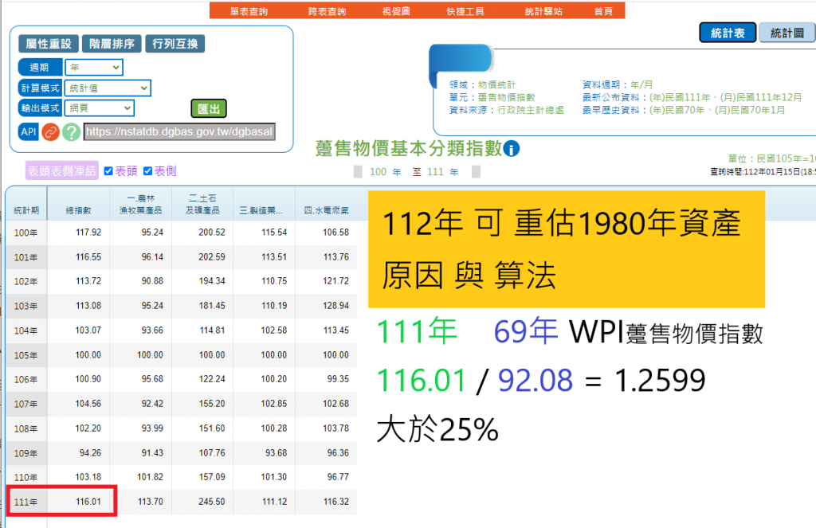816x528 pixels.
Task: Open the 輸出模式 dropdown showing 網頁
Action: [99, 108]
